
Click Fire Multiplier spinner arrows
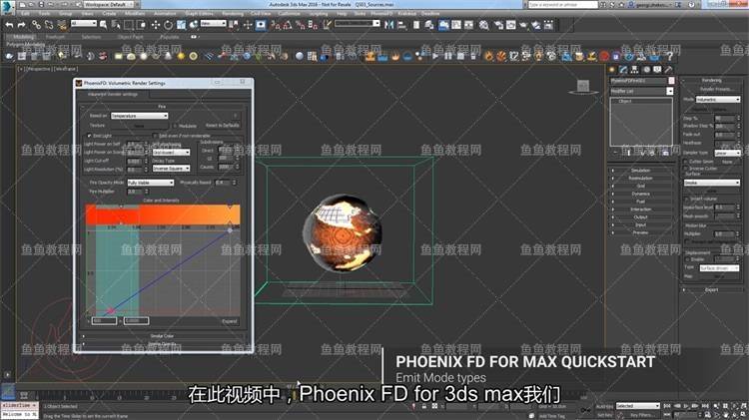click(x=146, y=192)
